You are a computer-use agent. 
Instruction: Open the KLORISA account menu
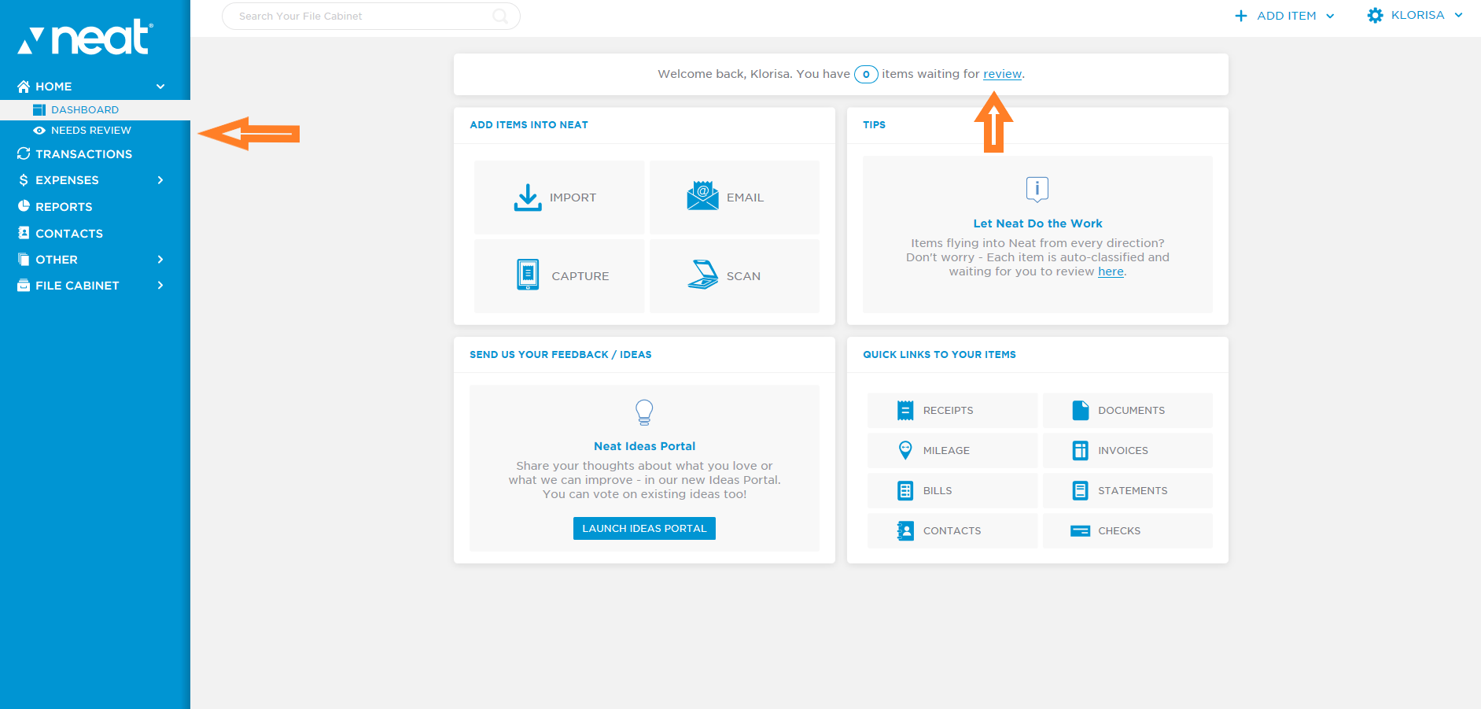pos(1416,15)
